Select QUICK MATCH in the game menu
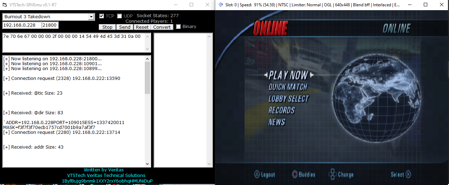 click(x=288, y=87)
